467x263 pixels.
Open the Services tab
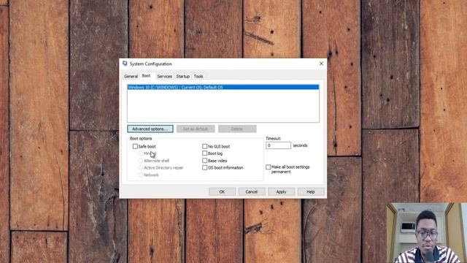pyautogui.click(x=164, y=76)
